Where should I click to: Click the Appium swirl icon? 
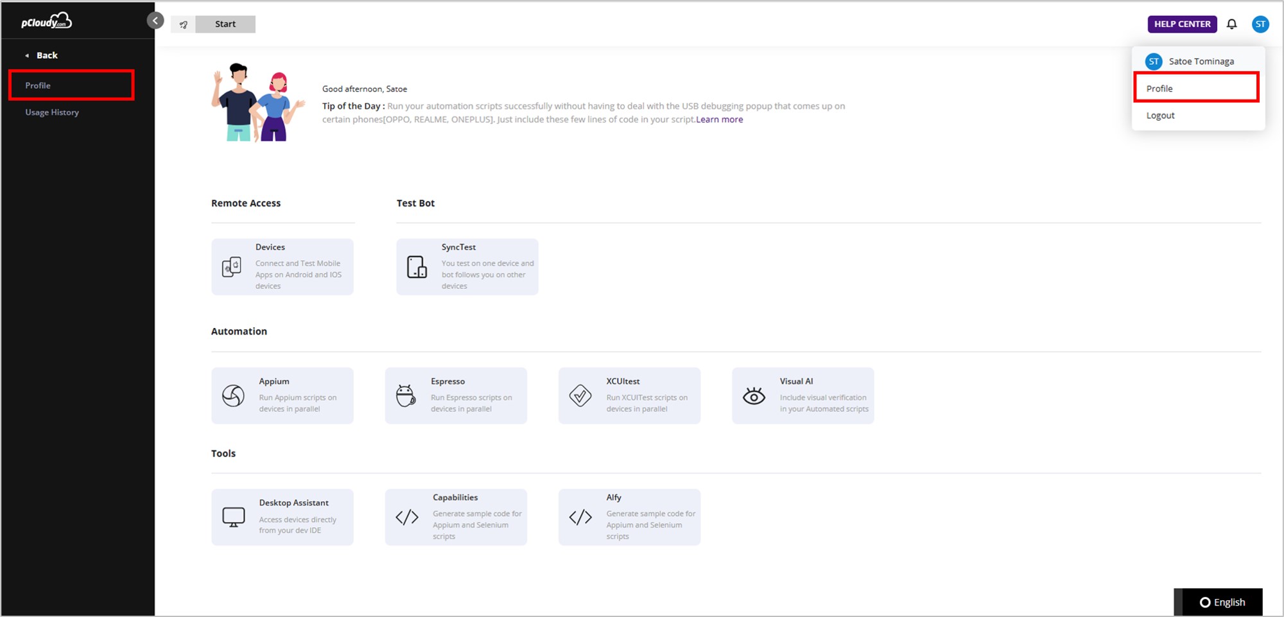[233, 395]
